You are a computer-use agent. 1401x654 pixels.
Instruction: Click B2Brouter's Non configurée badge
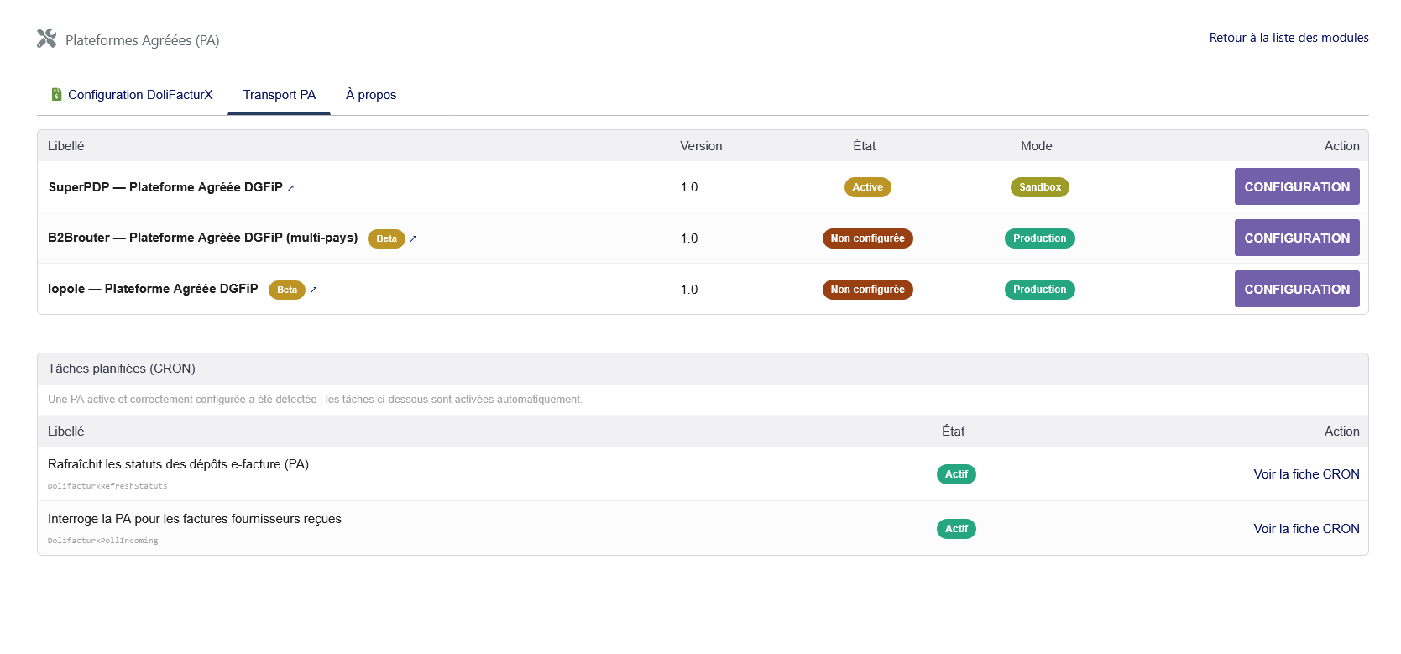[x=867, y=238]
